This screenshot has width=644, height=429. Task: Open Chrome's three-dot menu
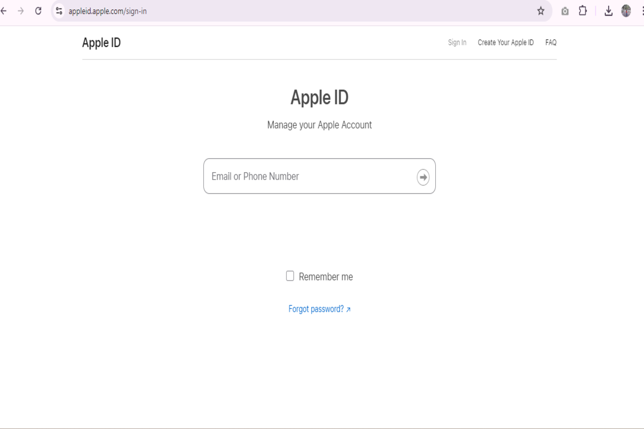(642, 11)
